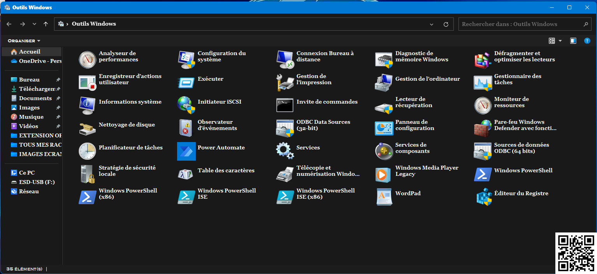
Task: Toggle the preview pane
Action: coord(573,41)
